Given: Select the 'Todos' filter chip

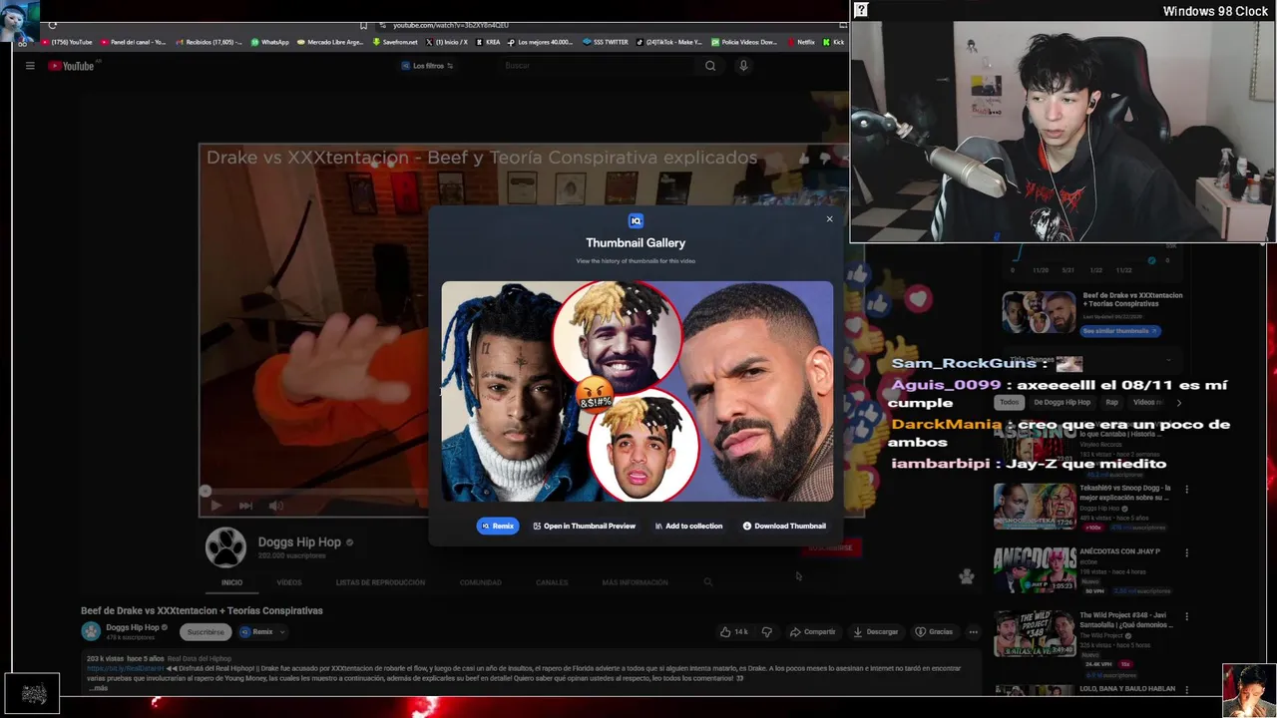Looking at the screenshot, I should click(1010, 402).
